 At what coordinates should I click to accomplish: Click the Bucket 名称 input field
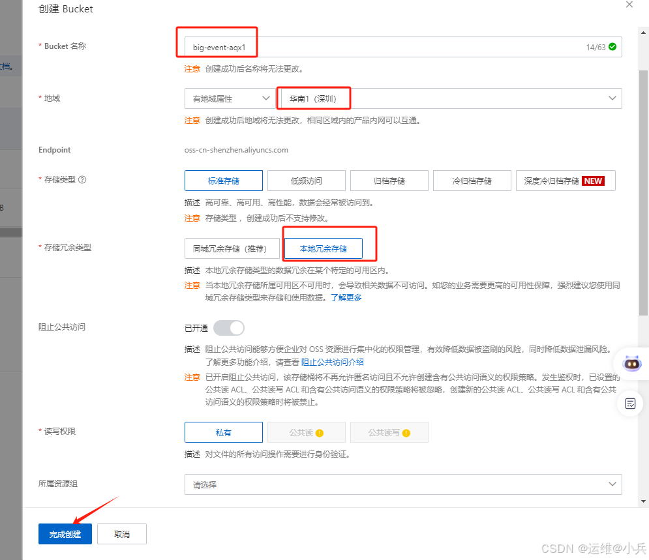pos(403,47)
